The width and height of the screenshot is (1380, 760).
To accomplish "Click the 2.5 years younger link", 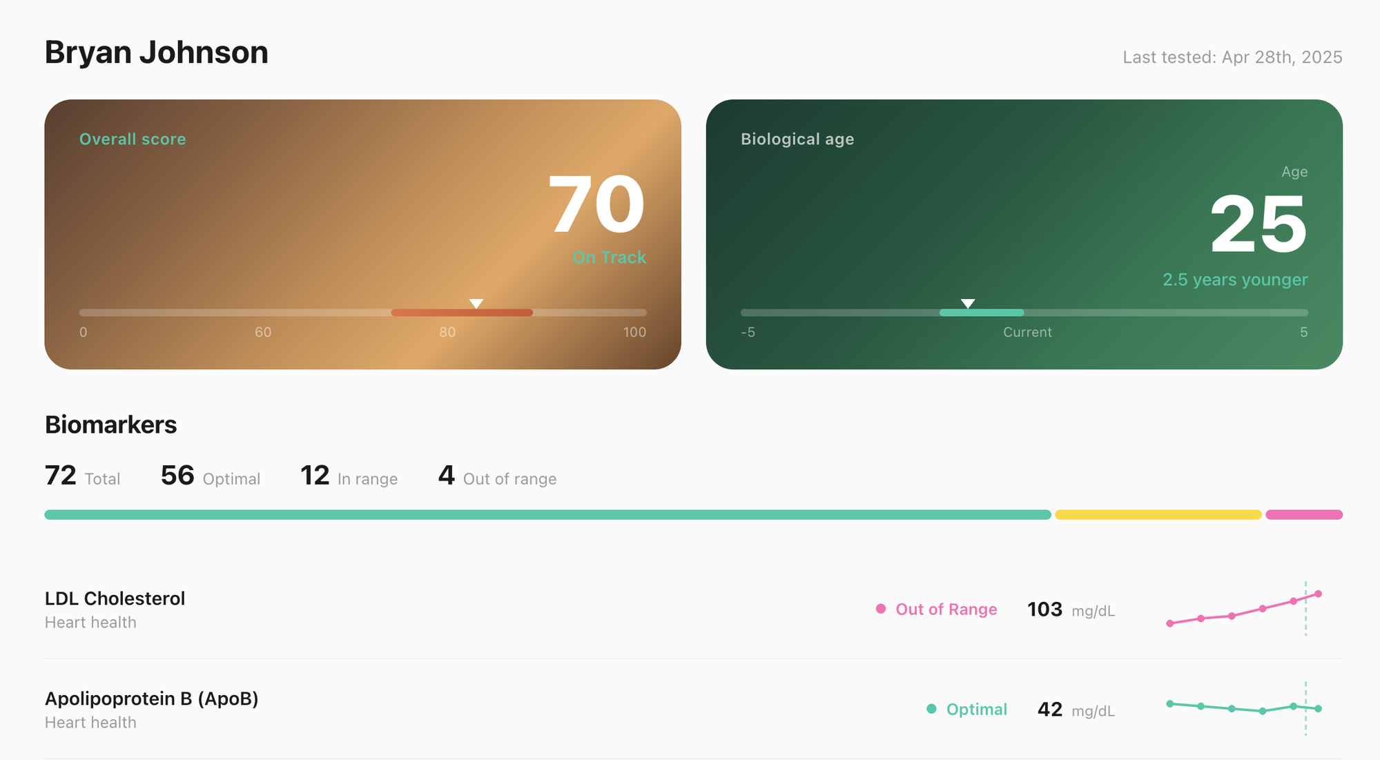I will [x=1234, y=280].
